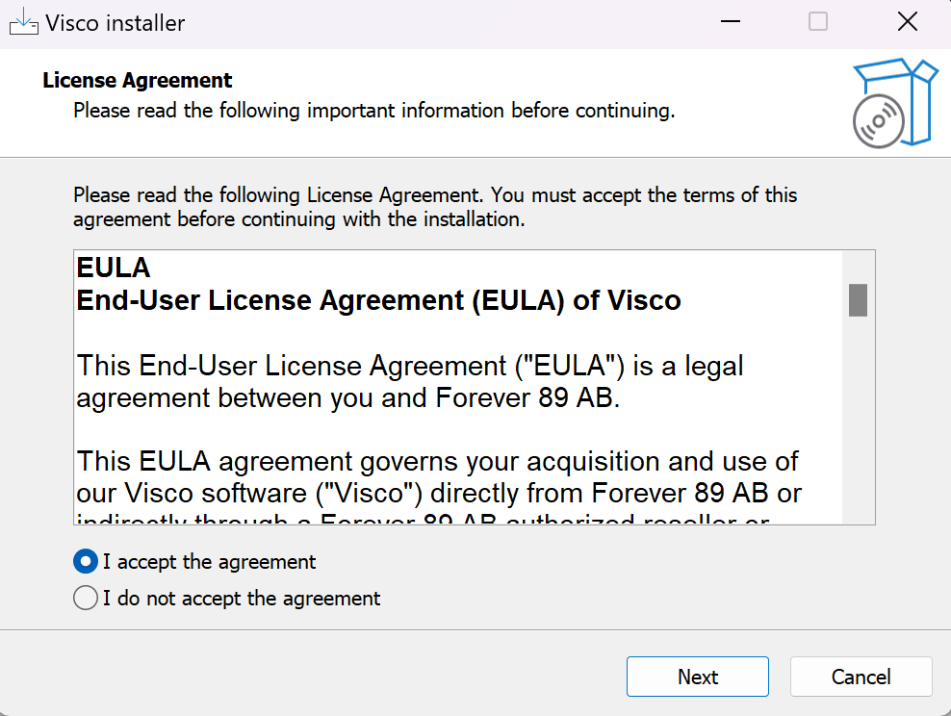Click the 'License Agreement' bold header

click(138, 81)
